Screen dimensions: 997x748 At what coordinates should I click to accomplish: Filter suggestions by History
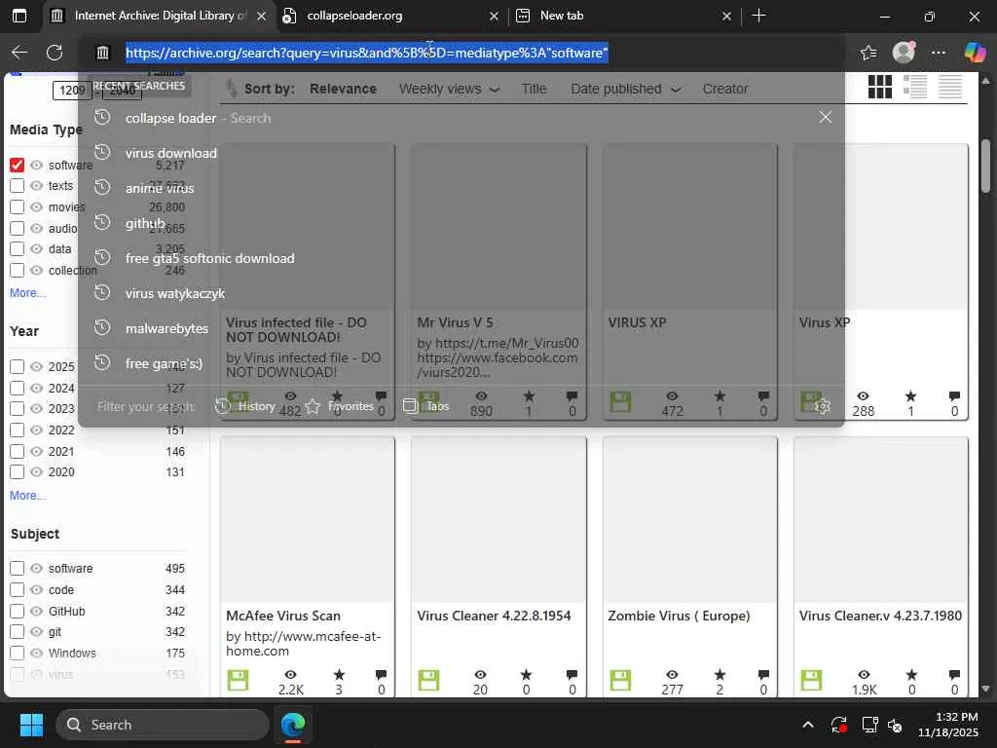[x=245, y=406]
